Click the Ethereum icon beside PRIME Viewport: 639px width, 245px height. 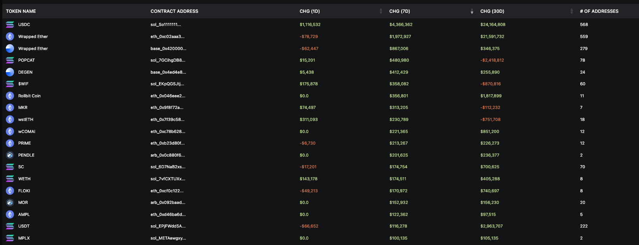point(10,143)
